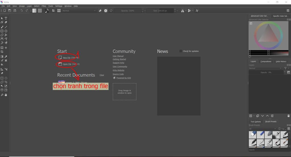Select the Color Sampler eyedropper tool

(x=6, y=56)
